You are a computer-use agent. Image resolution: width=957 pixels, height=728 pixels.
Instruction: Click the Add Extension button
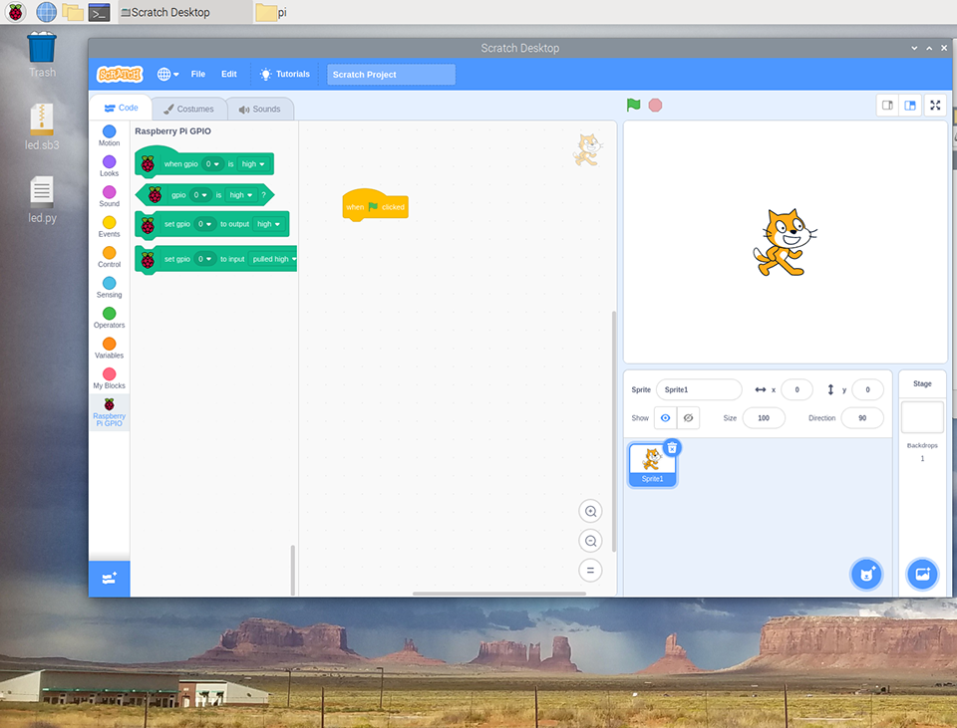(109, 578)
